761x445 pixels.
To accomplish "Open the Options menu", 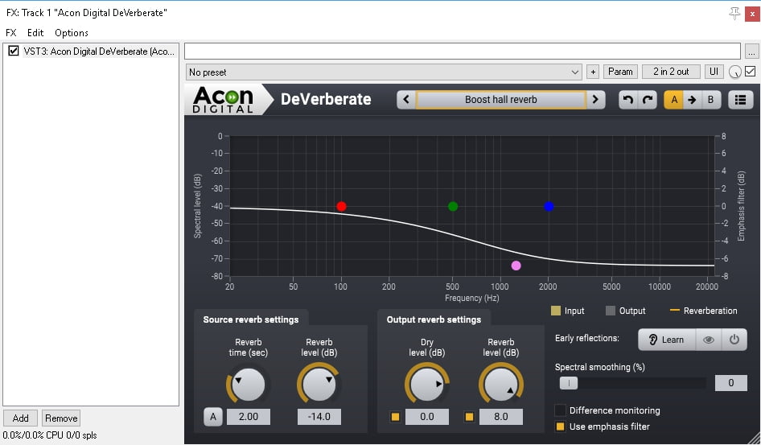I will [x=72, y=32].
